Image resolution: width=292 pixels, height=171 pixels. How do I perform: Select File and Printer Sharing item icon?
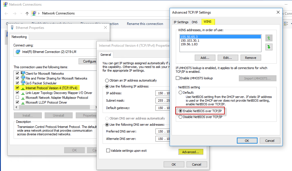pyautogui.click(x=23, y=78)
